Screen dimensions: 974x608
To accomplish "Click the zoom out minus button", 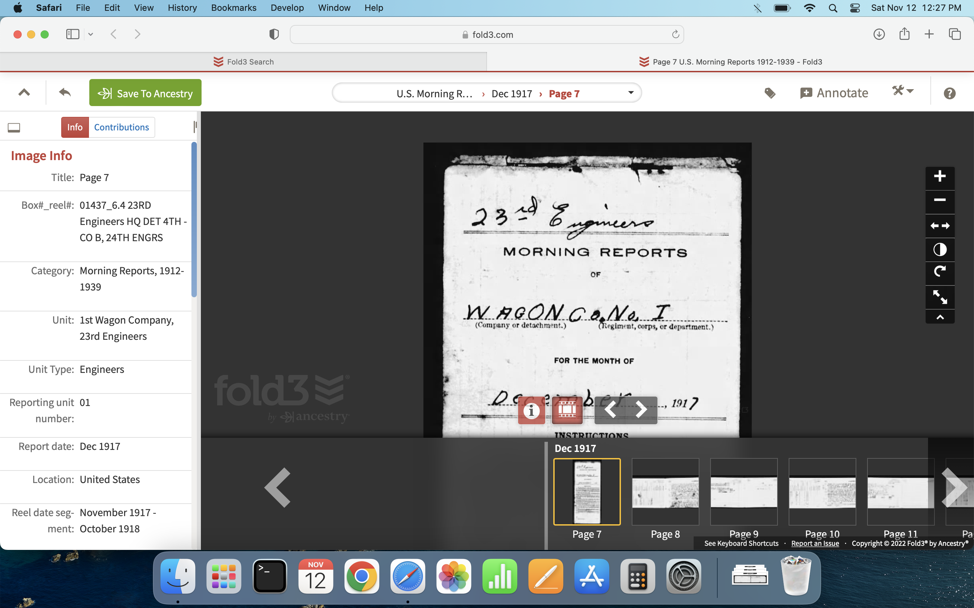I will pos(940,200).
